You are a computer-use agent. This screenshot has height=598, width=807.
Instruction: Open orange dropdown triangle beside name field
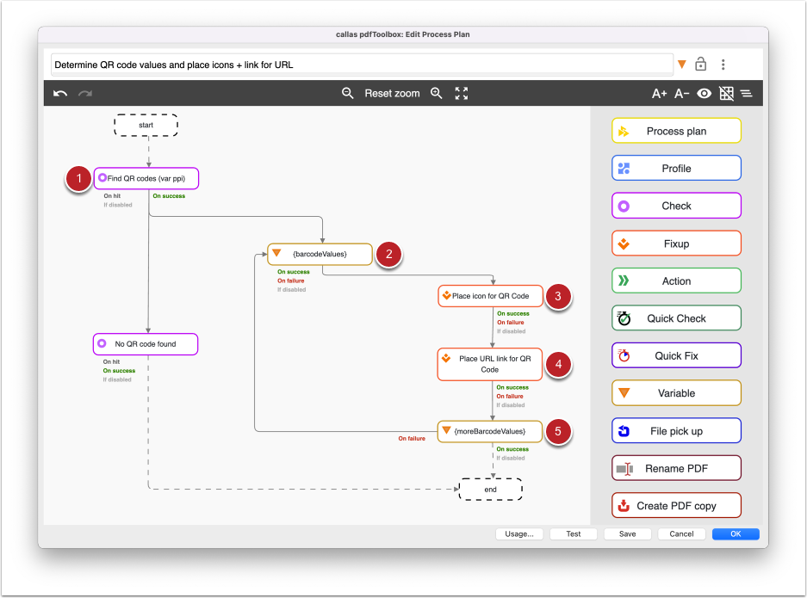(682, 65)
